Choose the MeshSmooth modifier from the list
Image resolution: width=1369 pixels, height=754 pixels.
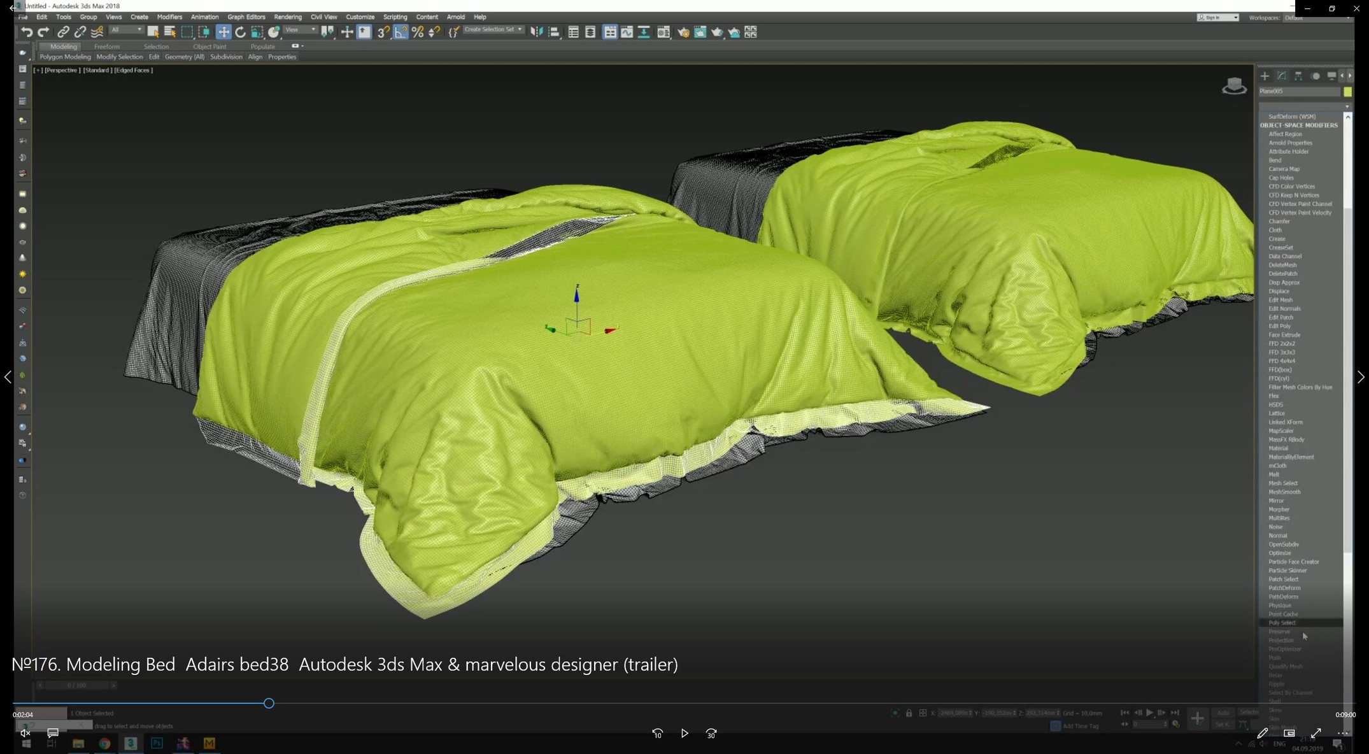(x=1284, y=492)
